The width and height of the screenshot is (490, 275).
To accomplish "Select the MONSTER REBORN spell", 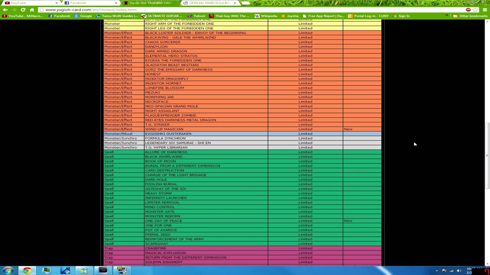I will (162, 216).
